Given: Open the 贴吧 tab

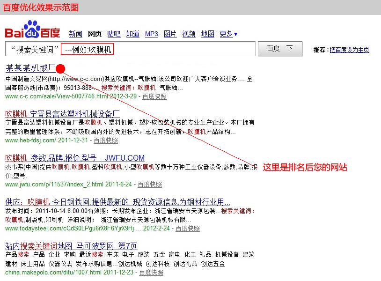Looking at the screenshot, I should click(114, 34).
